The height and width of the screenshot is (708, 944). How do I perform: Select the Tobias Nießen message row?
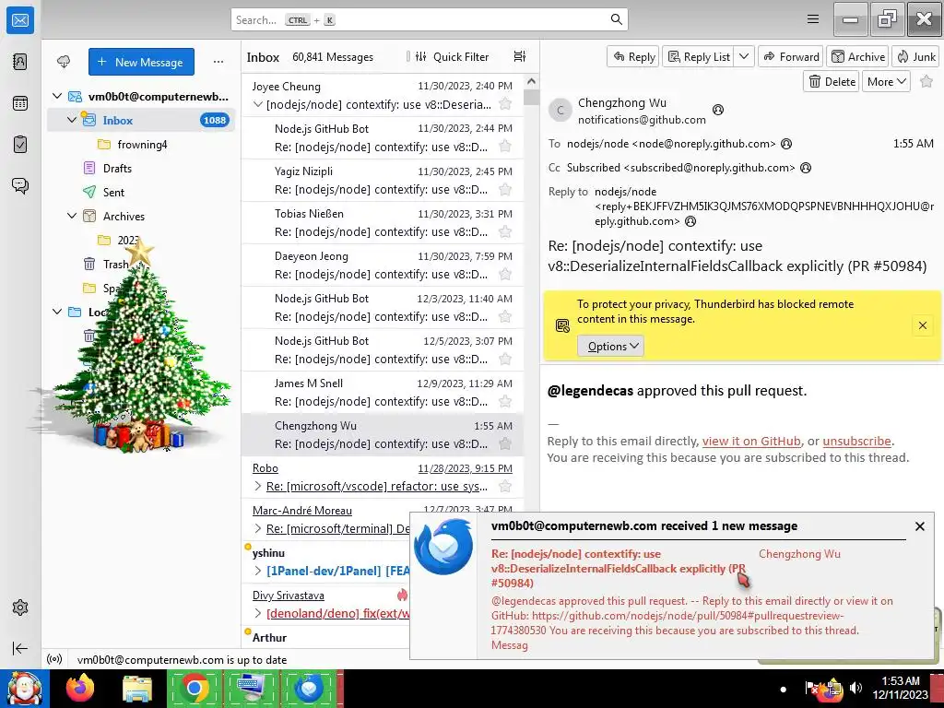383,223
